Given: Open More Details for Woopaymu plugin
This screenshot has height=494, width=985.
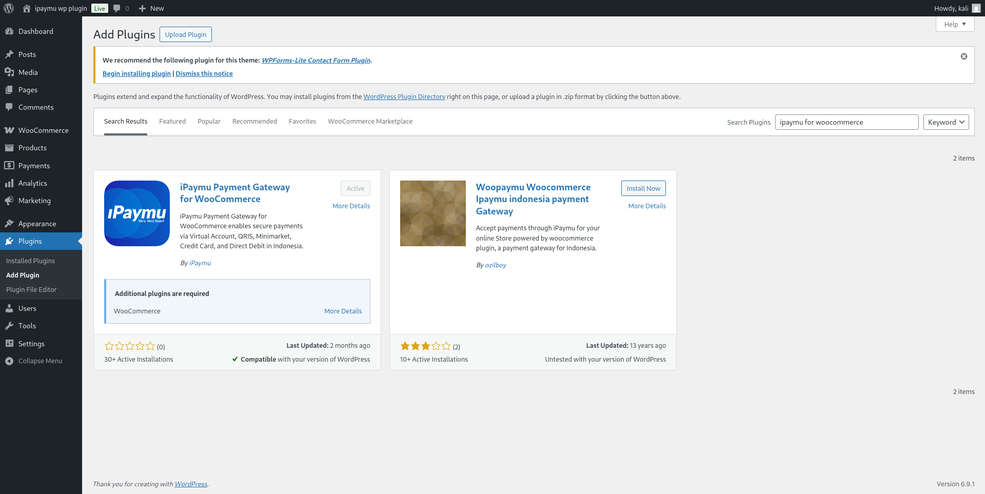Looking at the screenshot, I should 647,206.
